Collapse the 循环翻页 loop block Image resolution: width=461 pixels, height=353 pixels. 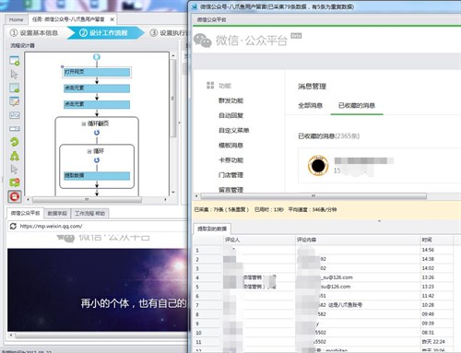(83, 124)
